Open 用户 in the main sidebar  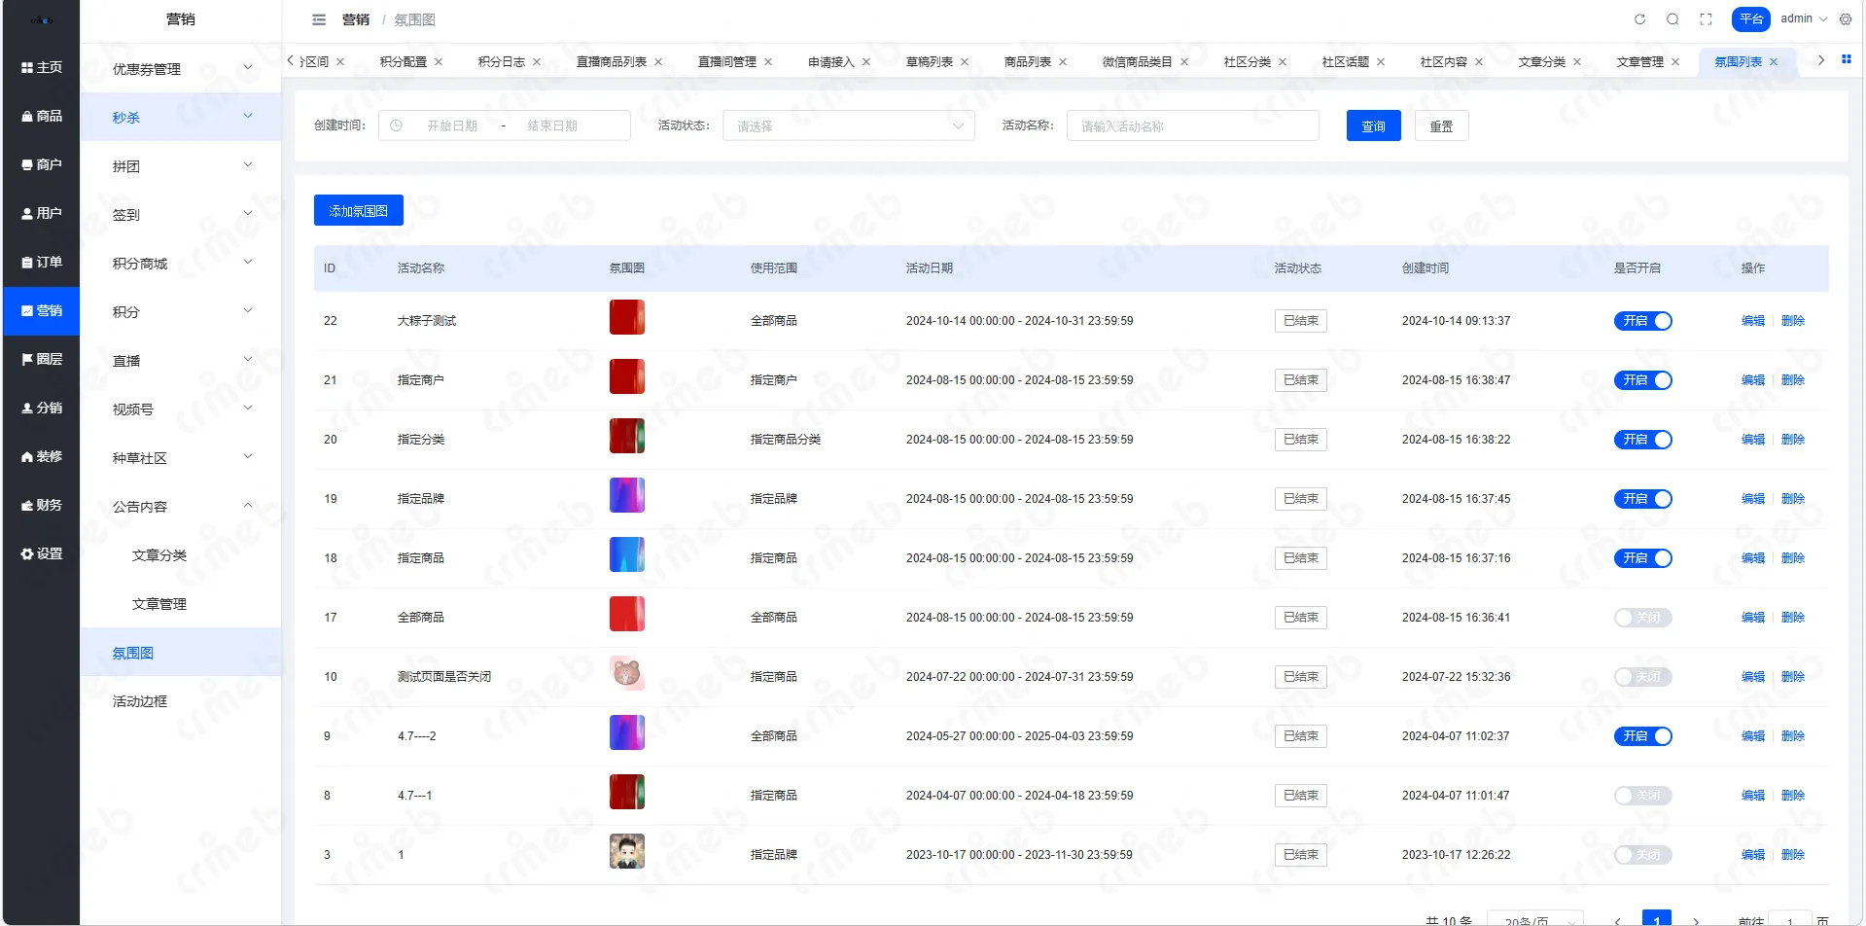pyautogui.click(x=42, y=213)
